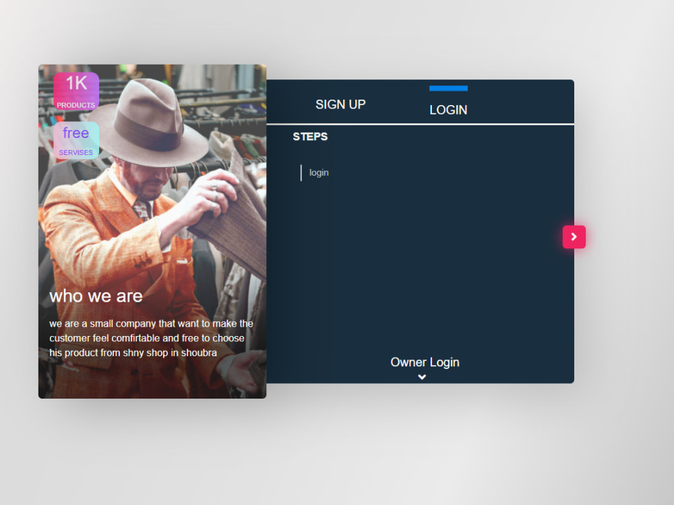Click the man in hat photo
The height and width of the screenshot is (505, 674).
point(152,232)
